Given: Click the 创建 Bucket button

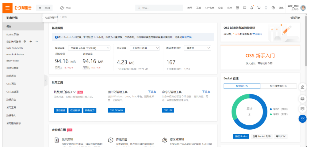Looking at the screenshot, I should tap(241, 136).
